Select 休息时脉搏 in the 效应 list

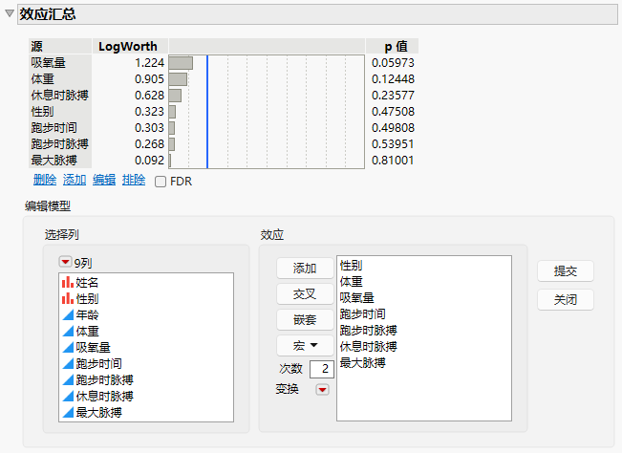[x=369, y=347]
